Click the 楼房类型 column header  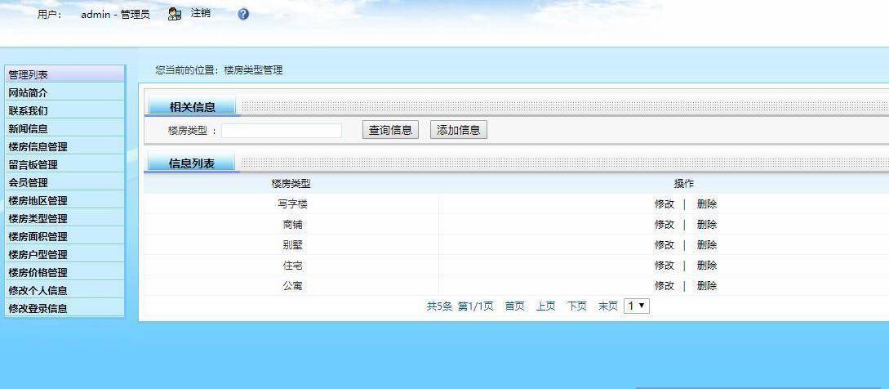point(291,184)
